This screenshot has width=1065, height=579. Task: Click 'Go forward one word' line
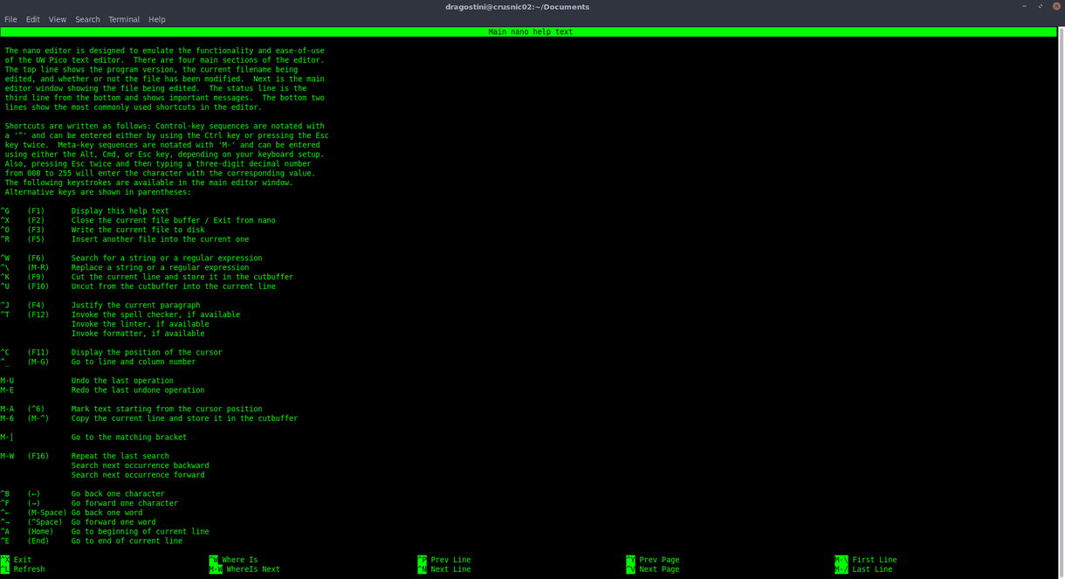pyautogui.click(x=113, y=522)
